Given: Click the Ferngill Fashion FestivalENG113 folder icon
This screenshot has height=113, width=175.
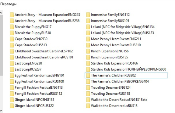Looking at the screenshot, I should click(12, 87).
